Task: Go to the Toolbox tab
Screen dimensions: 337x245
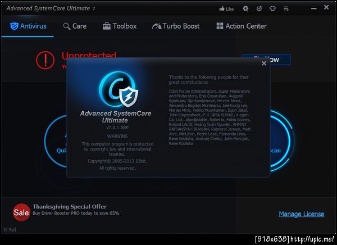Action: point(120,26)
